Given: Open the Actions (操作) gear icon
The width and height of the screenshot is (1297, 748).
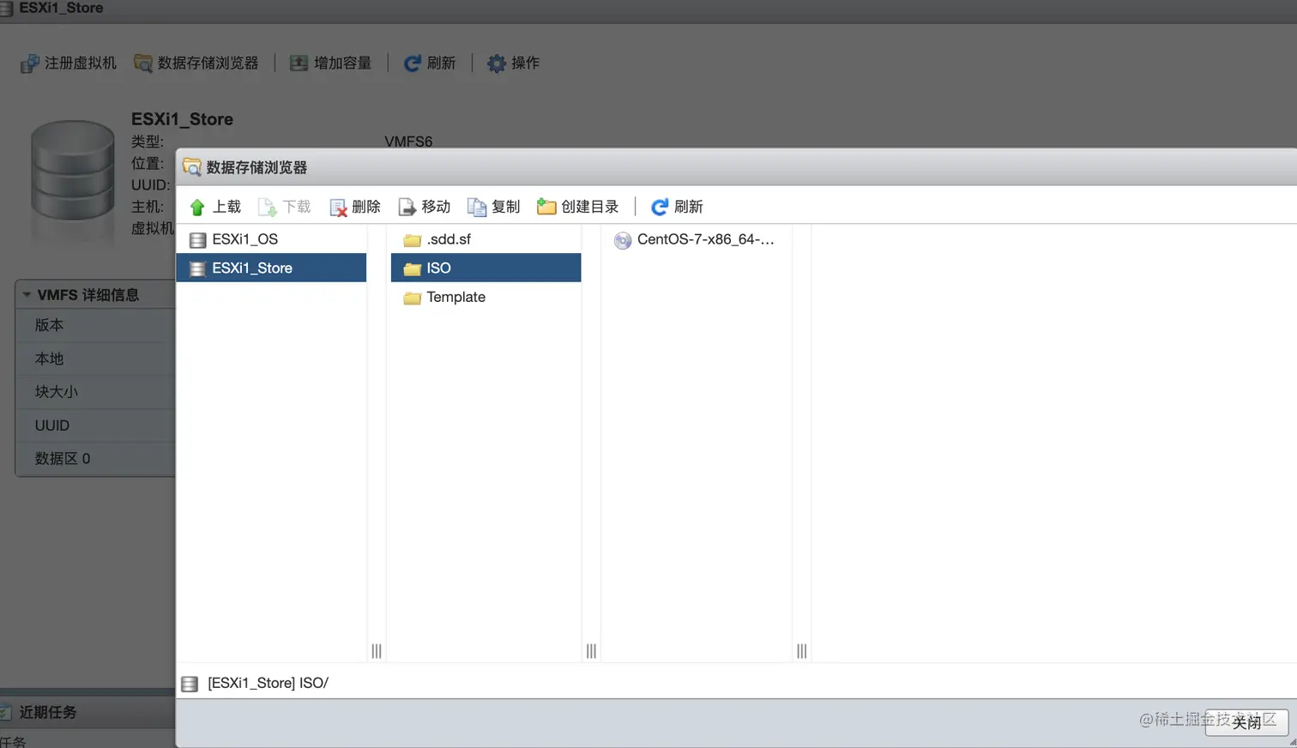Looking at the screenshot, I should (x=497, y=63).
